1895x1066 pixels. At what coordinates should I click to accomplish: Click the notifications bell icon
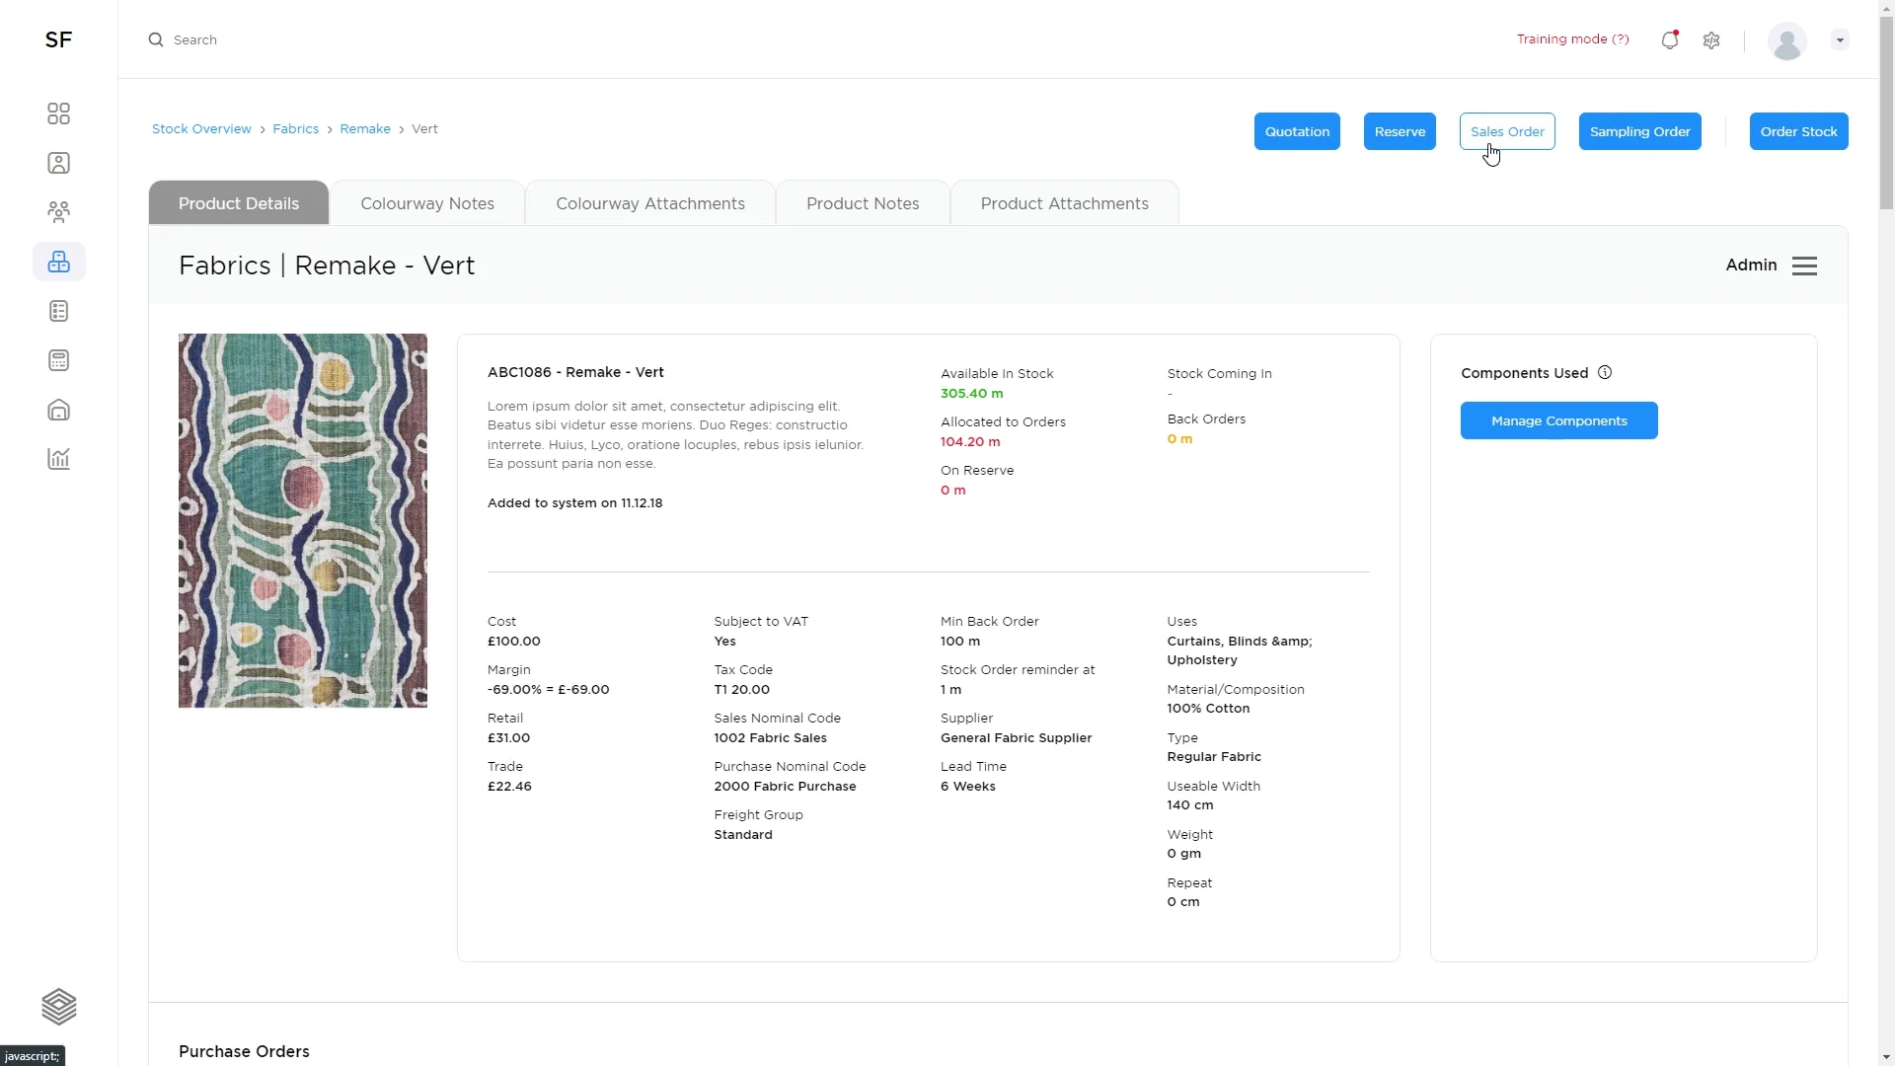(x=1669, y=40)
